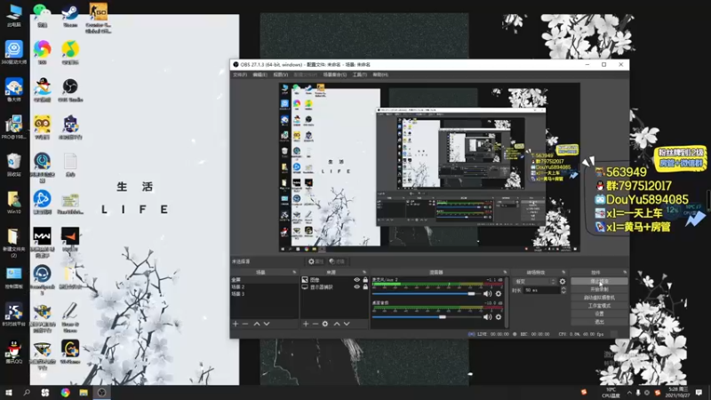Pop out the Scene Transitions dock panel
Image resolution: width=711 pixels, height=400 pixels.
tap(563, 272)
